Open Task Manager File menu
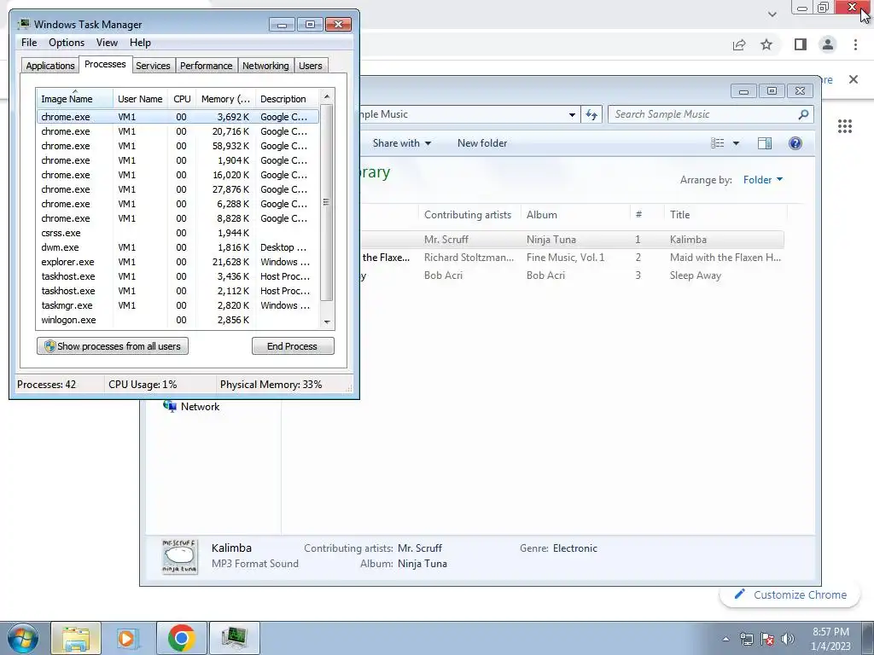Viewport: 874px width, 655px height. (29, 43)
